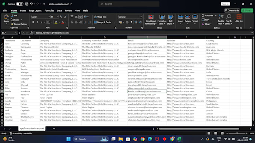Click the Cut scissors icon

(12, 16)
